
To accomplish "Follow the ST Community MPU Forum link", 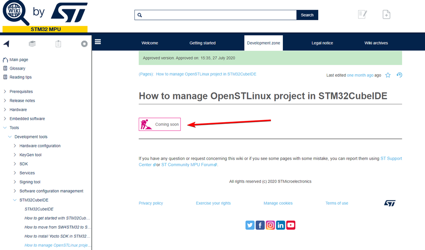I will point(189,165).
